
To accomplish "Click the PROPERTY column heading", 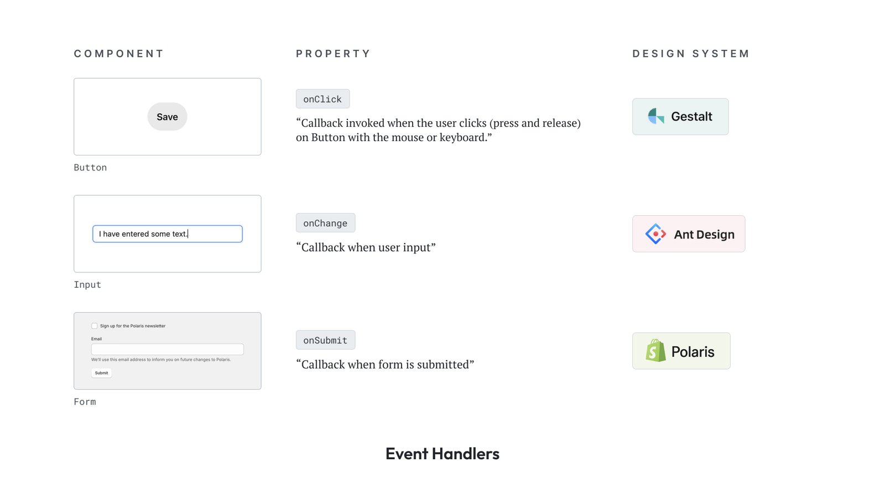I will coord(333,54).
